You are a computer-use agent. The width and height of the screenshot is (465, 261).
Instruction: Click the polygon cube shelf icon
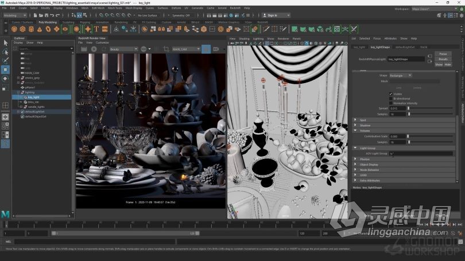(23, 29)
